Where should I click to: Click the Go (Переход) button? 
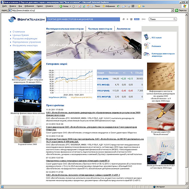click(181, 11)
